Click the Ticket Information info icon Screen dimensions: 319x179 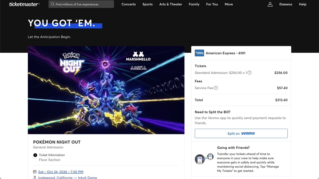(x=35, y=155)
